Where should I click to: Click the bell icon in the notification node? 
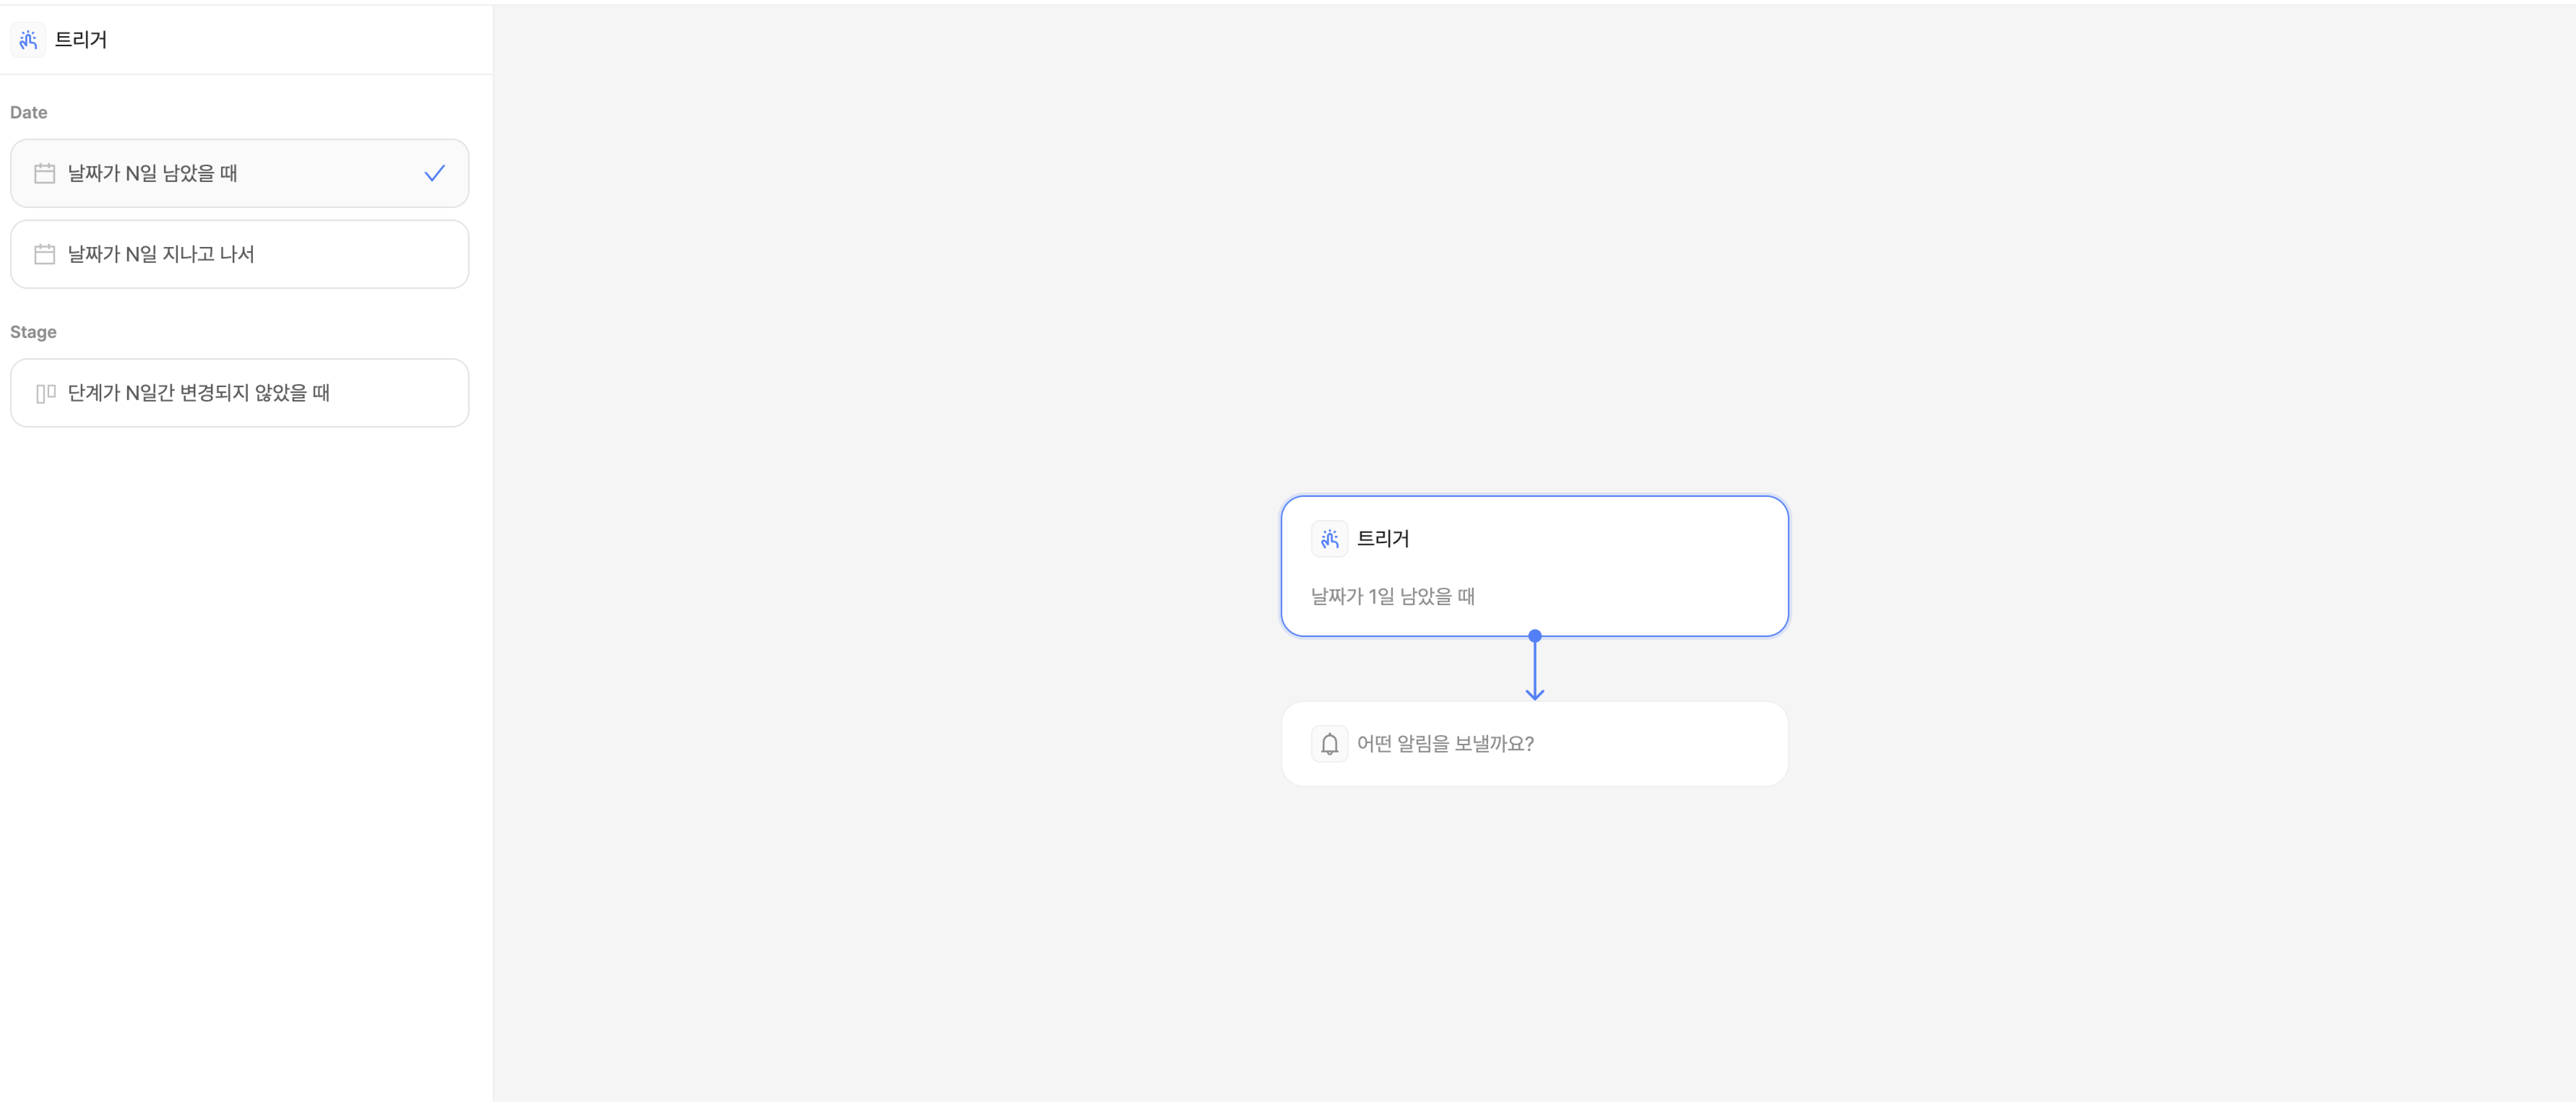pyautogui.click(x=1329, y=744)
